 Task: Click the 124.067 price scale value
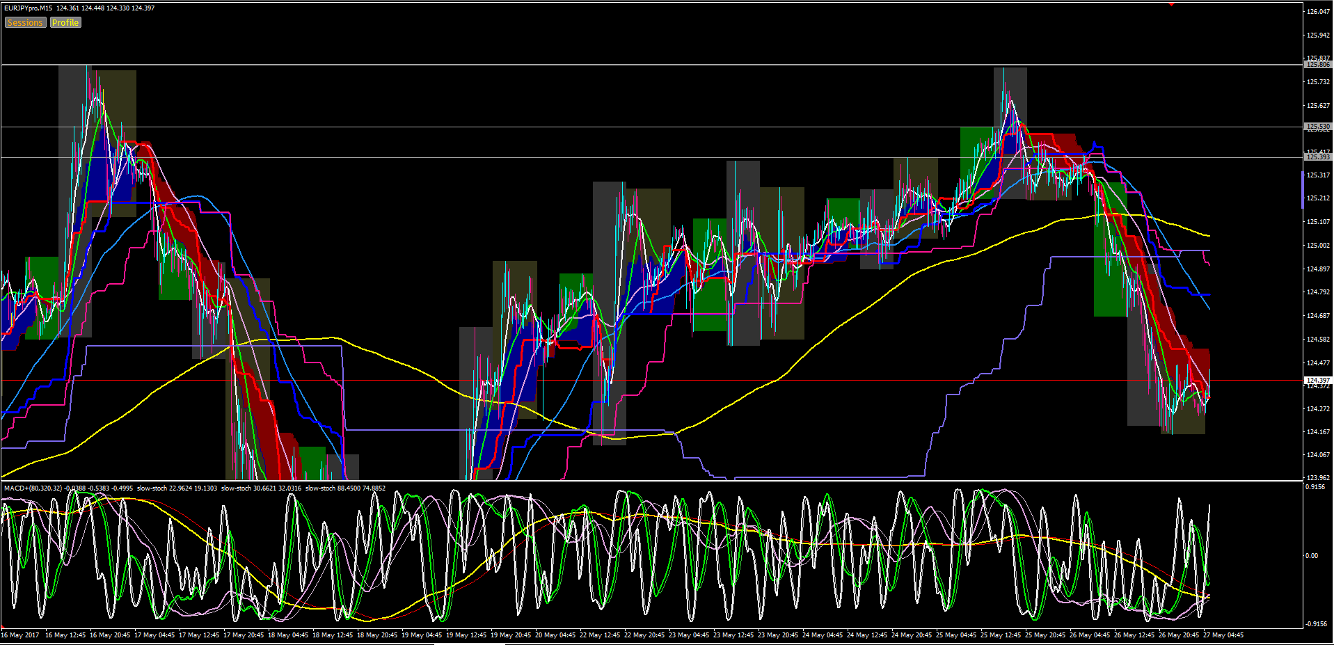pos(1318,455)
